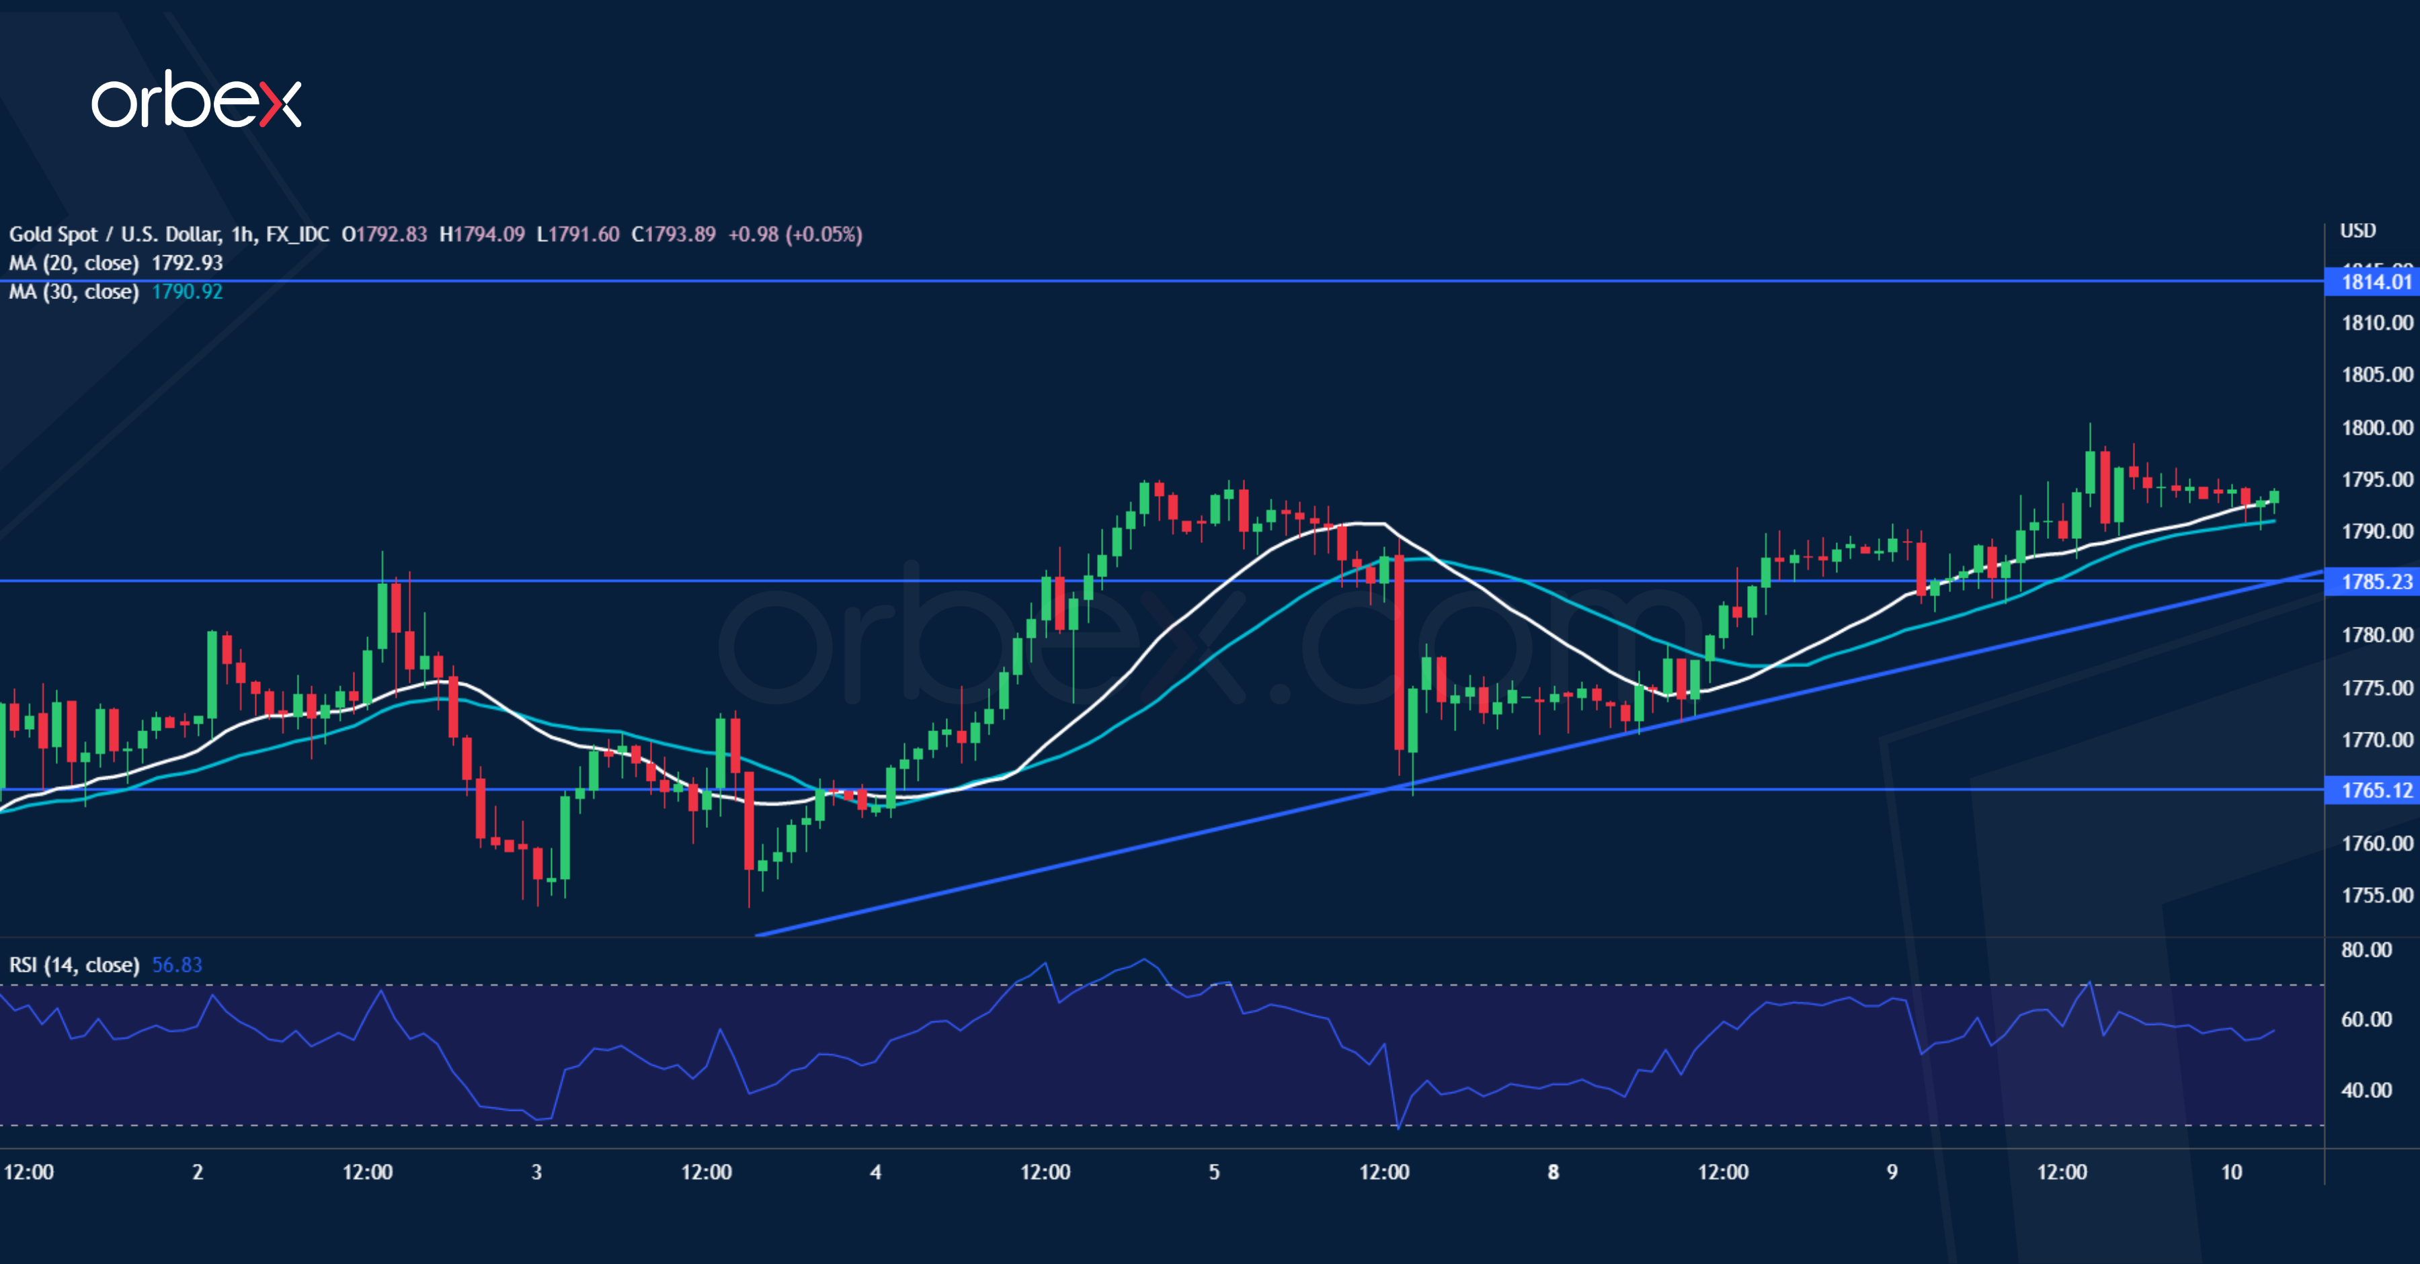This screenshot has height=1264, width=2420.
Task: Click the RSI value 56.83
Action: coord(177,964)
